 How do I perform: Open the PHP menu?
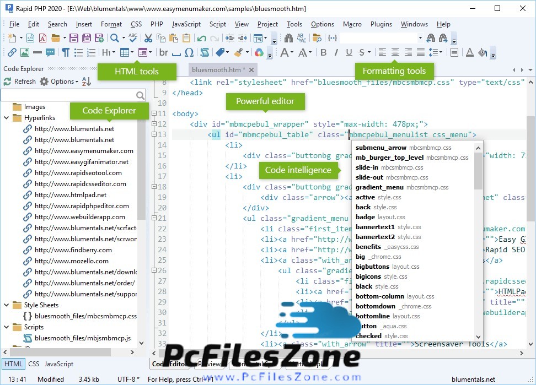(157, 24)
